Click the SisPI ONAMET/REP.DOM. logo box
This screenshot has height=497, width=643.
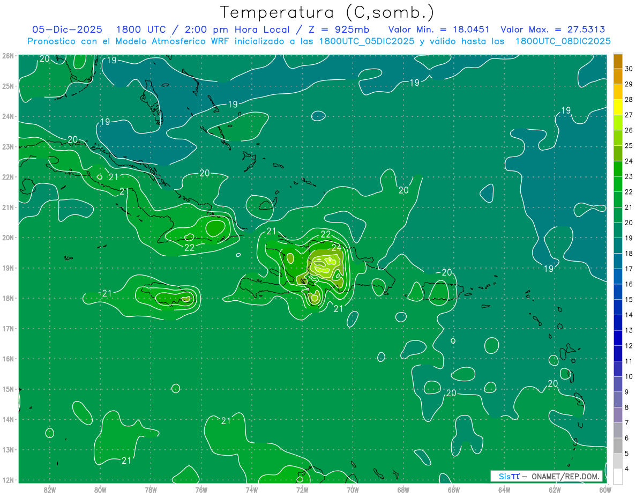pos(547,476)
